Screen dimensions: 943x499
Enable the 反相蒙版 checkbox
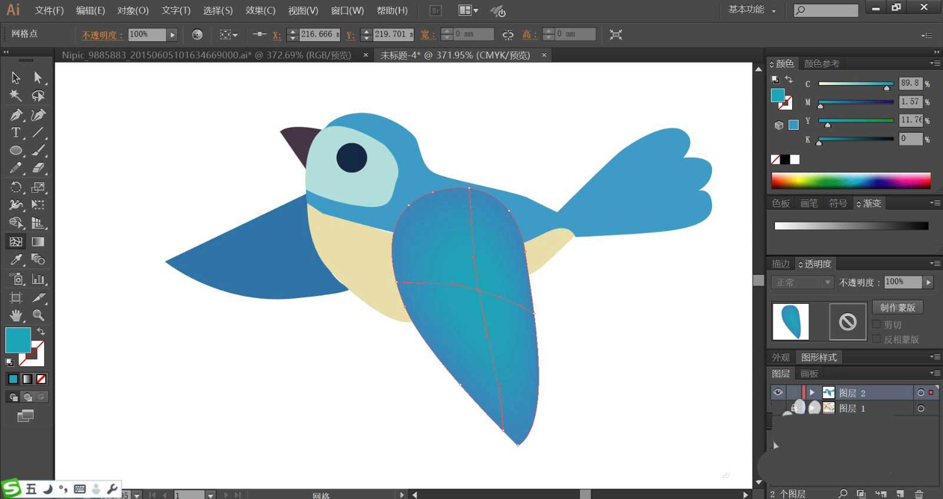coord(876,339)
